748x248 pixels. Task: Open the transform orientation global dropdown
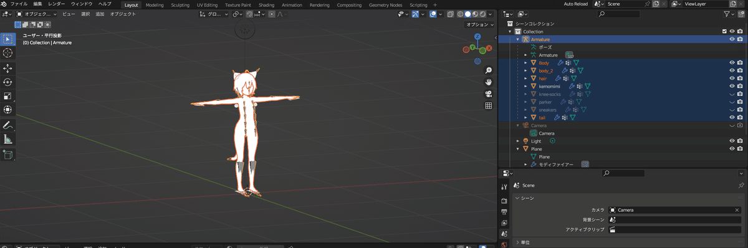214,14
